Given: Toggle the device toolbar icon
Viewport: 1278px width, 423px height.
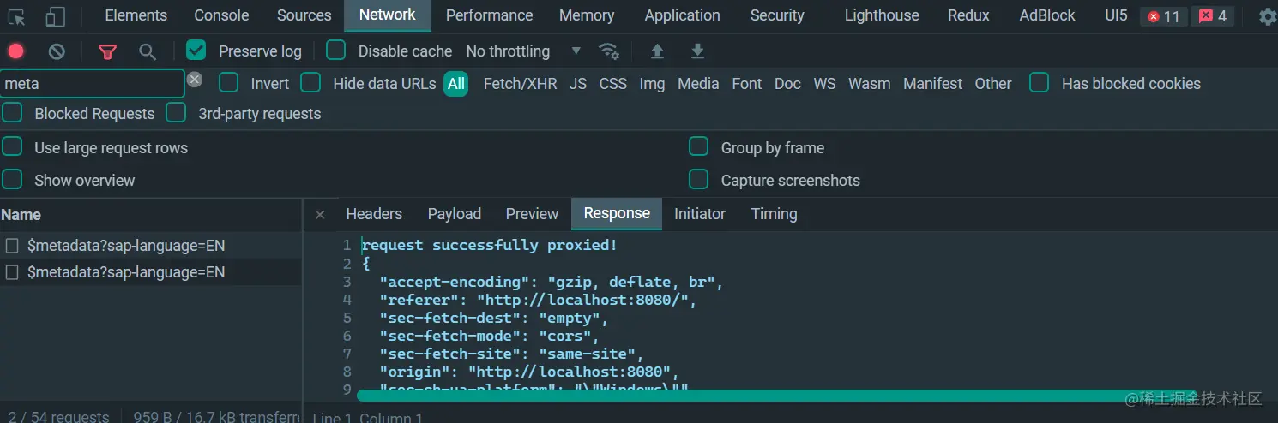Looking at the screenshot, I should 55,16.
